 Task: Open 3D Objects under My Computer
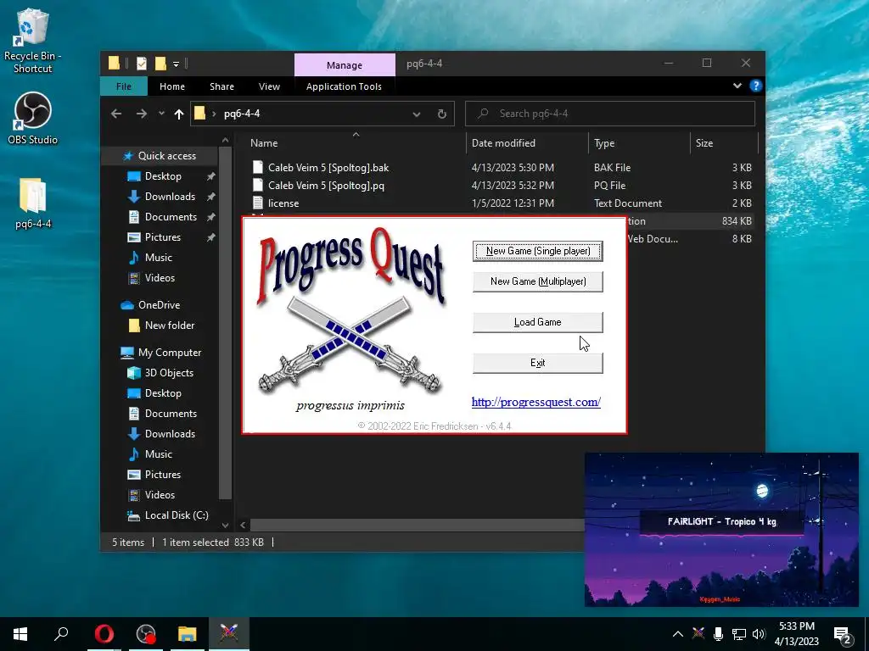point(169,373)
